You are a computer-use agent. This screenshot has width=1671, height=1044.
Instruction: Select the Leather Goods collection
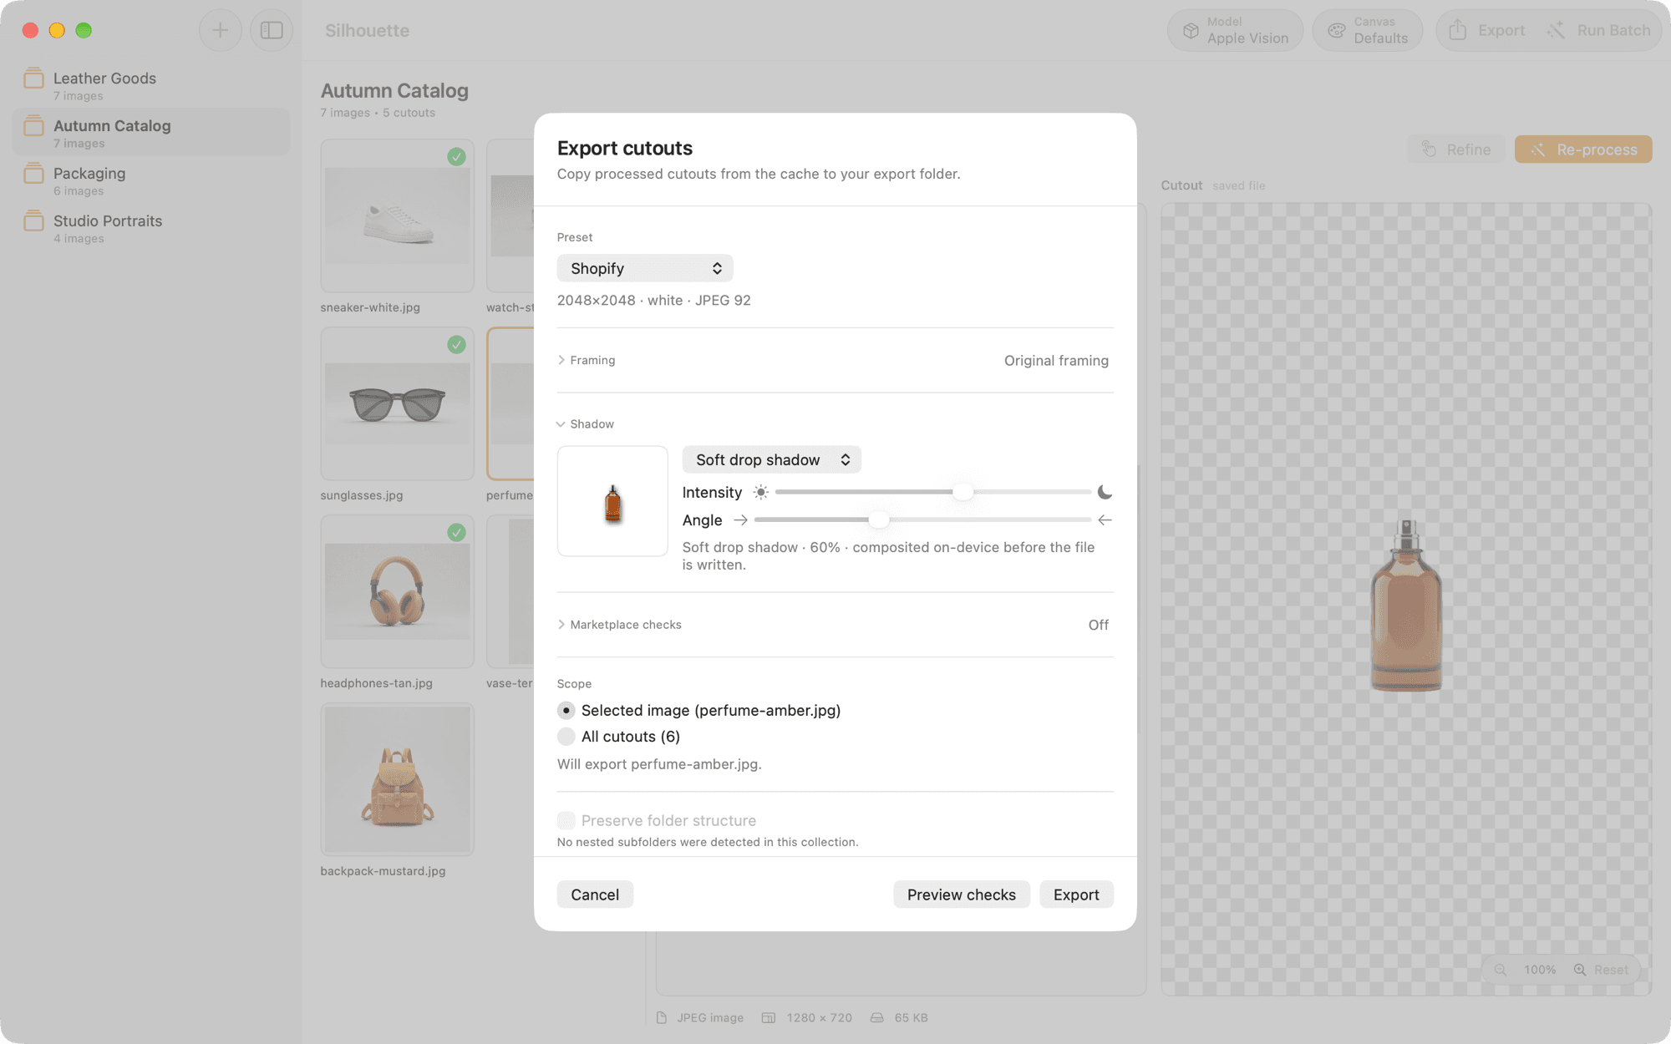(151, 85)
